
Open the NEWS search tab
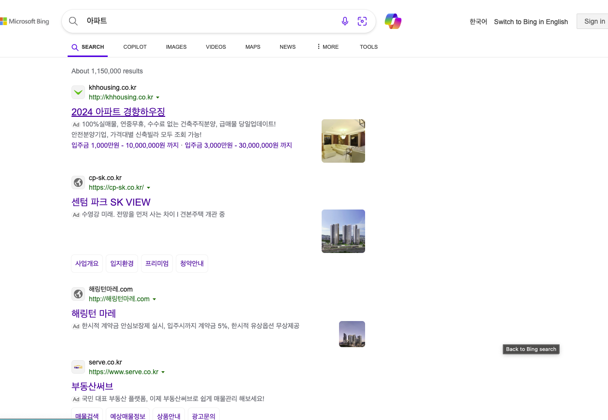(287, 47)
